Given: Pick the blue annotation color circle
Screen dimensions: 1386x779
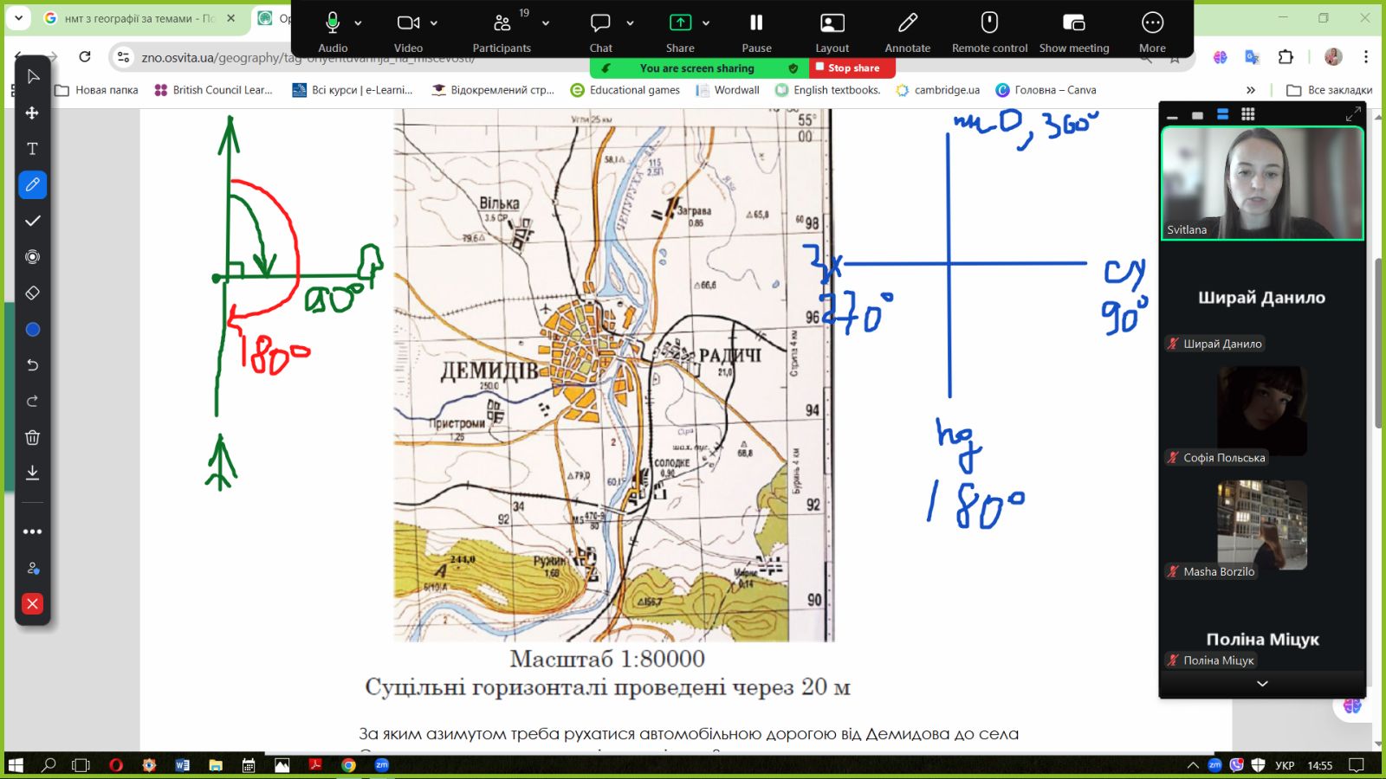Looking at the screenshot, I should [32, 330].
